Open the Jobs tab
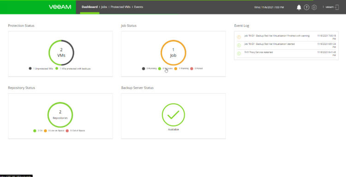 [x=104, y=7]
